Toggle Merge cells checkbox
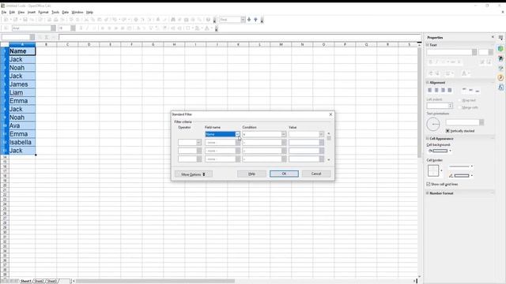506x284 pixels. pos(460,107)
